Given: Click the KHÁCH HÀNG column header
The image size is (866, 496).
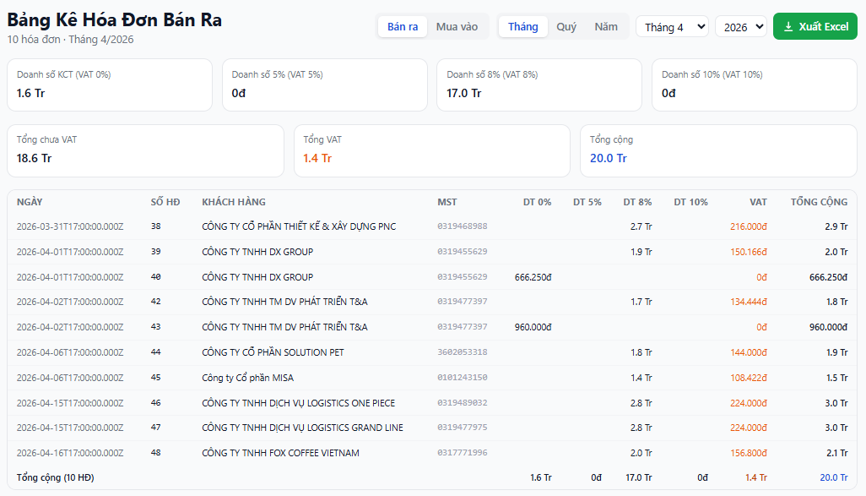Looking at the screenshot, I should point(234,202).
